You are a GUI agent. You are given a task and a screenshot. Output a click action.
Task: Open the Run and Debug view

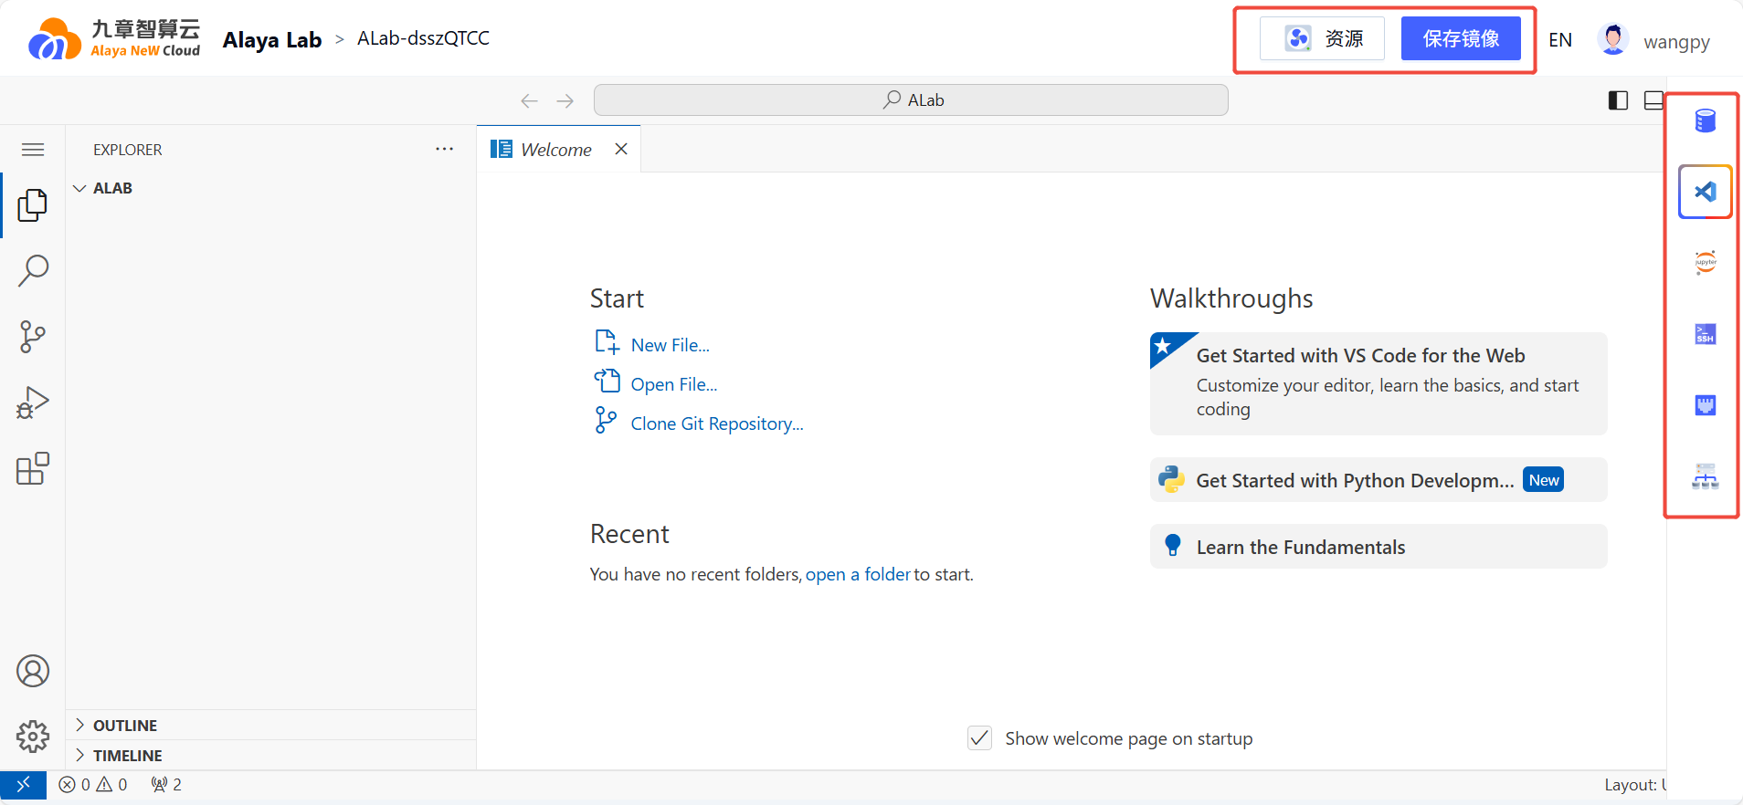33,402
